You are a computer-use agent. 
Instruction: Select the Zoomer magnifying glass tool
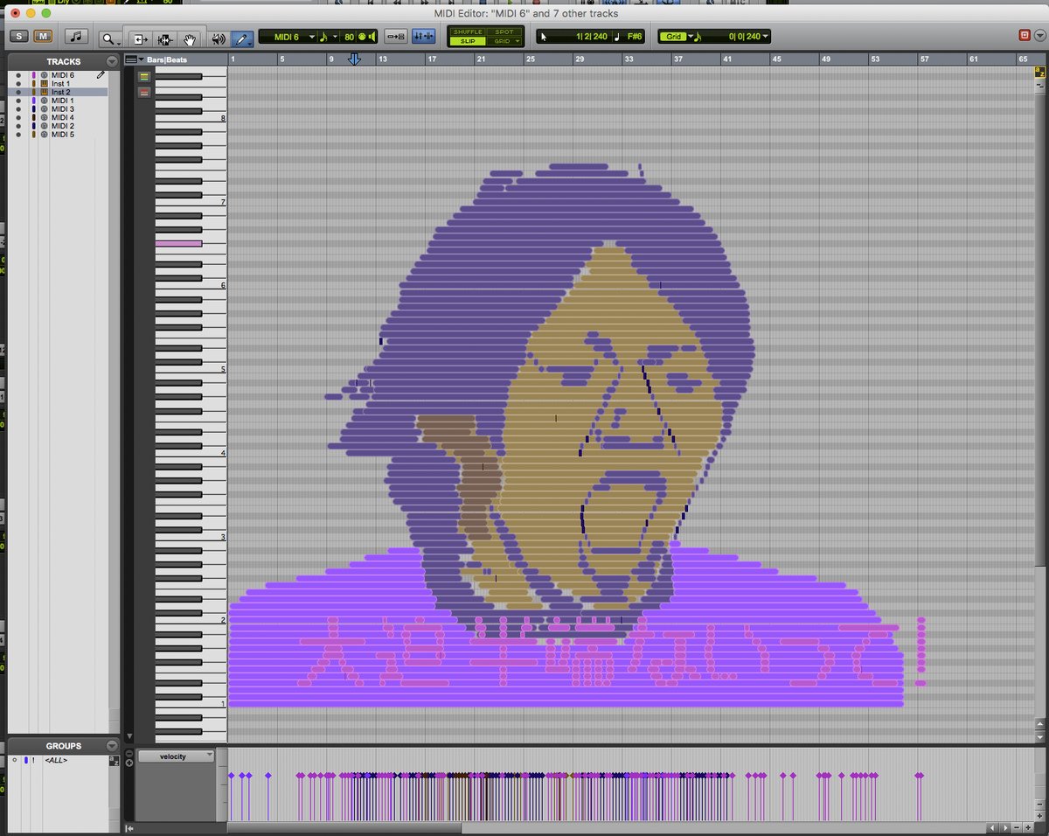108,38
